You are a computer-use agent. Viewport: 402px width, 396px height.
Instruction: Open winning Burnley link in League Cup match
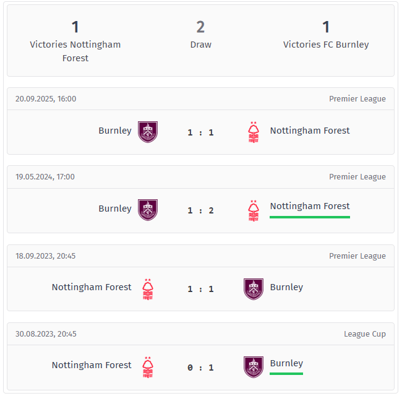[286, 363]
